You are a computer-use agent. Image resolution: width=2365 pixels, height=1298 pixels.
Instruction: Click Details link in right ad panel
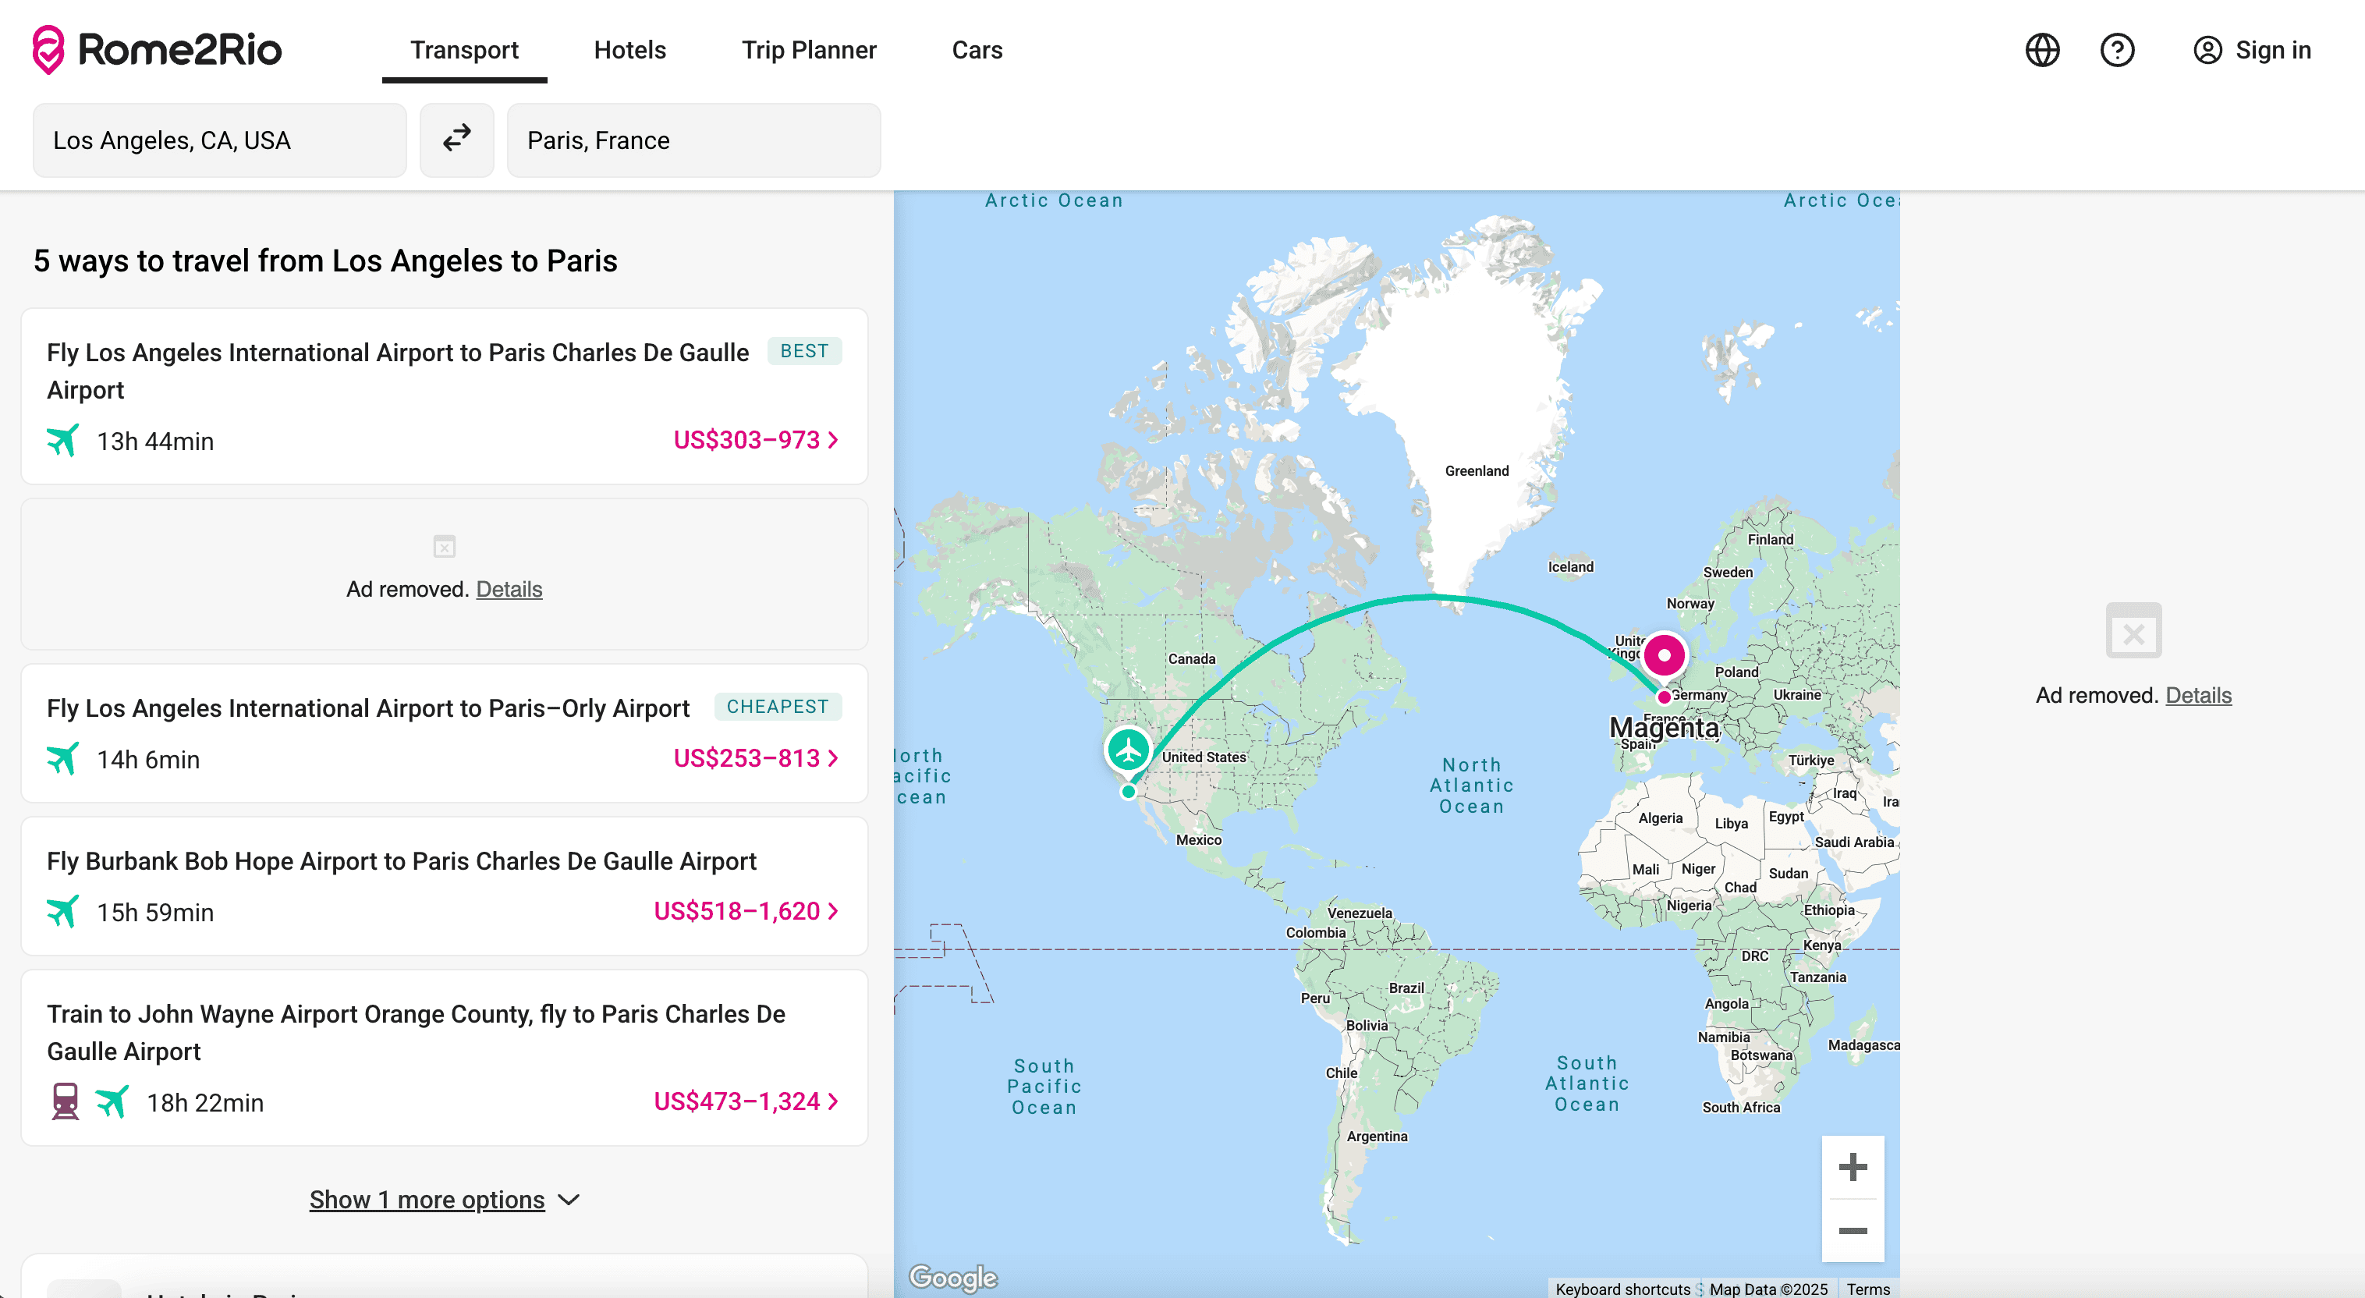click(2198, 695)
